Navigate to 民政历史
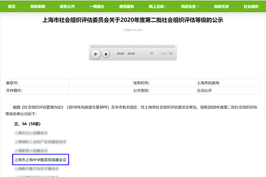This screenshot has height=177, width=266. 221,7
